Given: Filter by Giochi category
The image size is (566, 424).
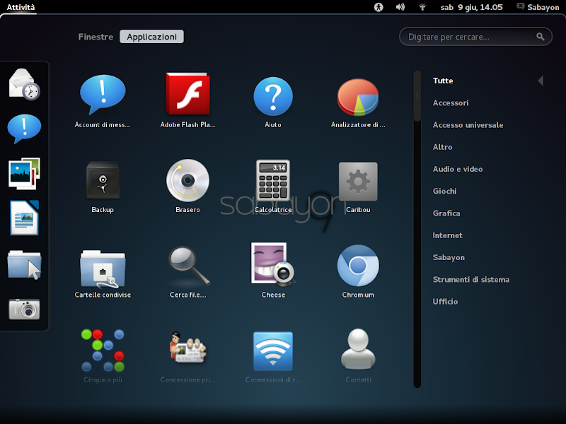Looking at the screenshot, I should (445, 191).
